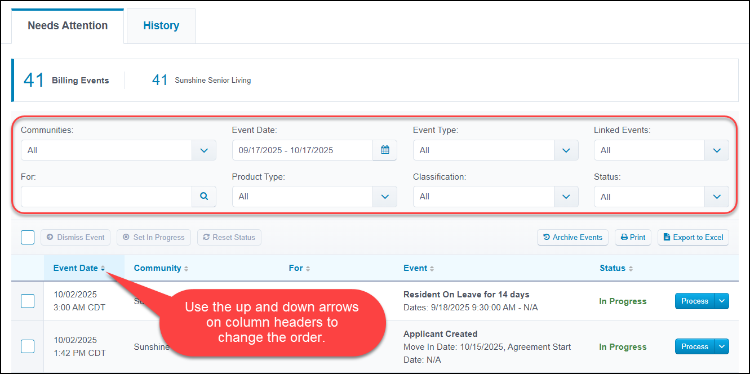The image size is (750, 374).
Task: Click the Event Date column header label
Action: click(x=76, y=268)
